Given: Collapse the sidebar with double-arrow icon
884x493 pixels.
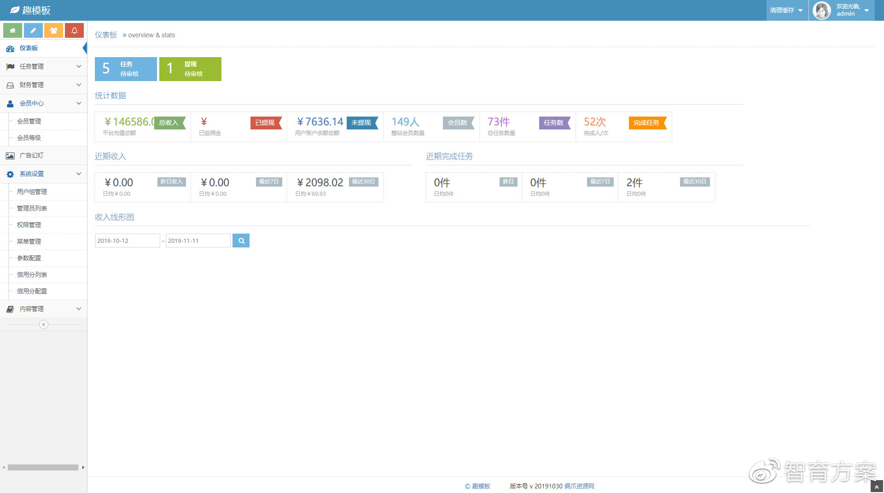Looking at the screenshot, I should coord(43,324).
